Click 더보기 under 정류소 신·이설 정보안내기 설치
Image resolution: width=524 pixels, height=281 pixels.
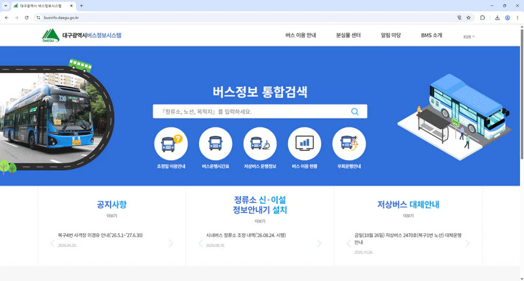260,222
